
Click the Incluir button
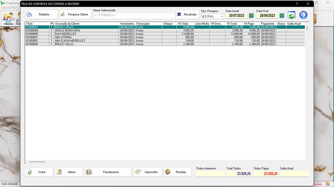(39, 172)
